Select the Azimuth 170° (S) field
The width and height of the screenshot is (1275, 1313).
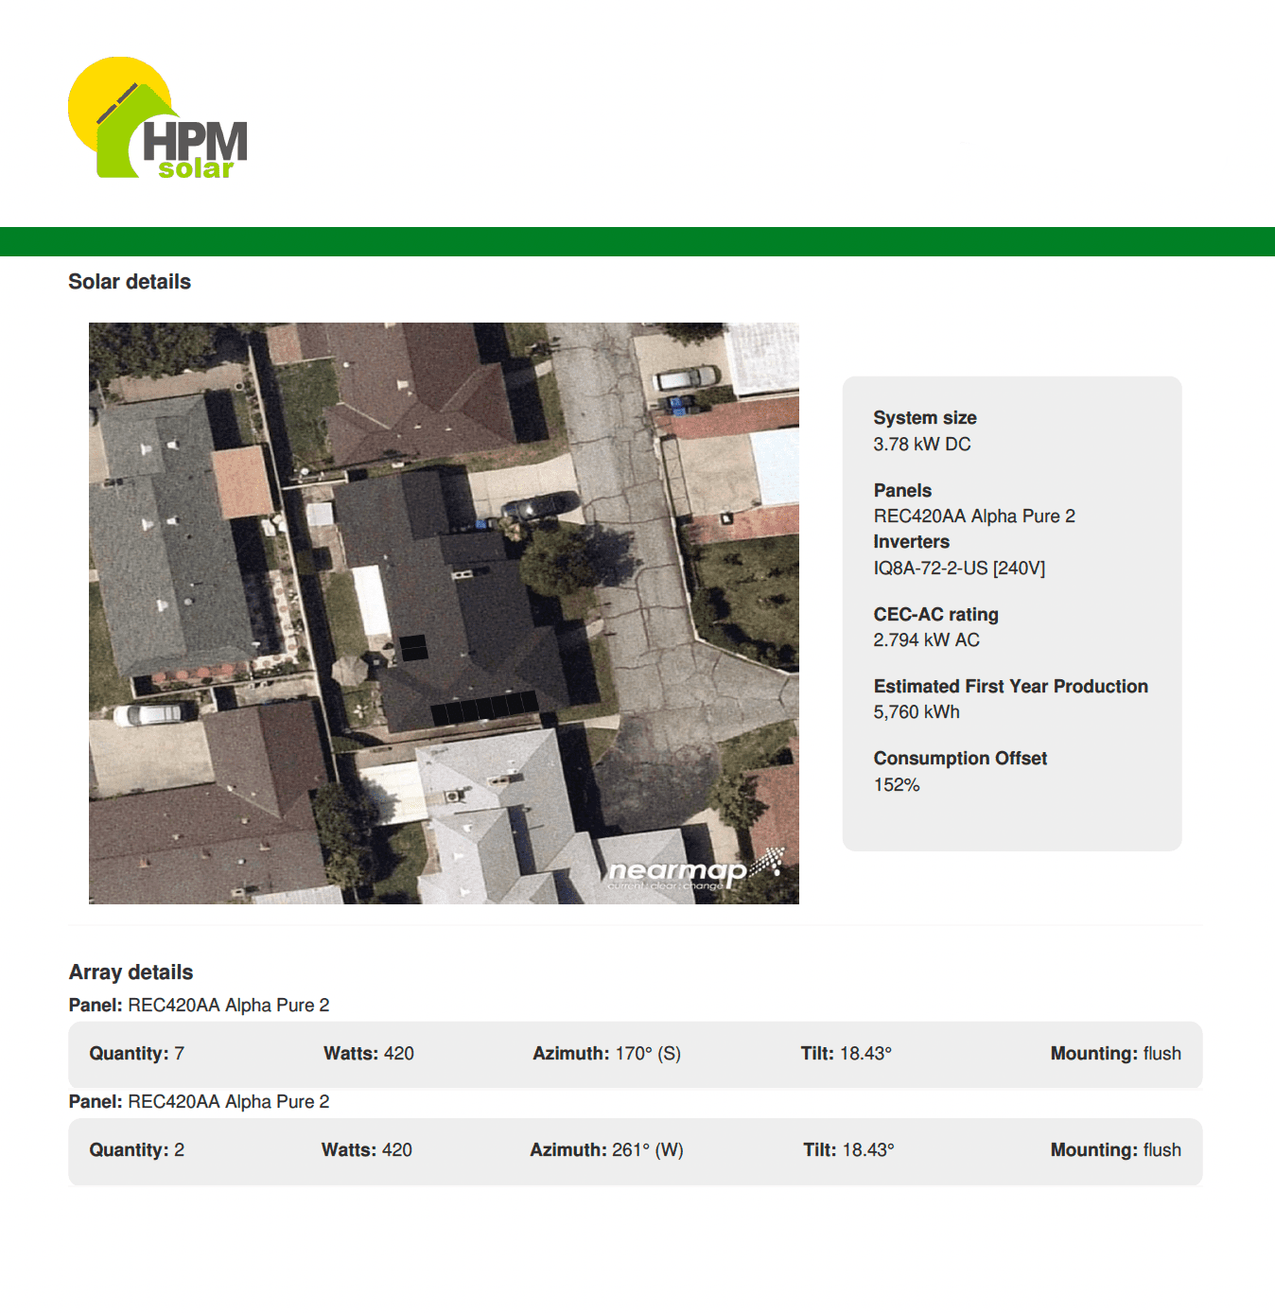[x=608, y=1053]
